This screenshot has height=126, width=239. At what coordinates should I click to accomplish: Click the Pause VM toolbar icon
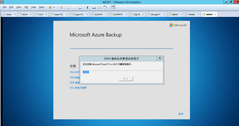point(50,7)
